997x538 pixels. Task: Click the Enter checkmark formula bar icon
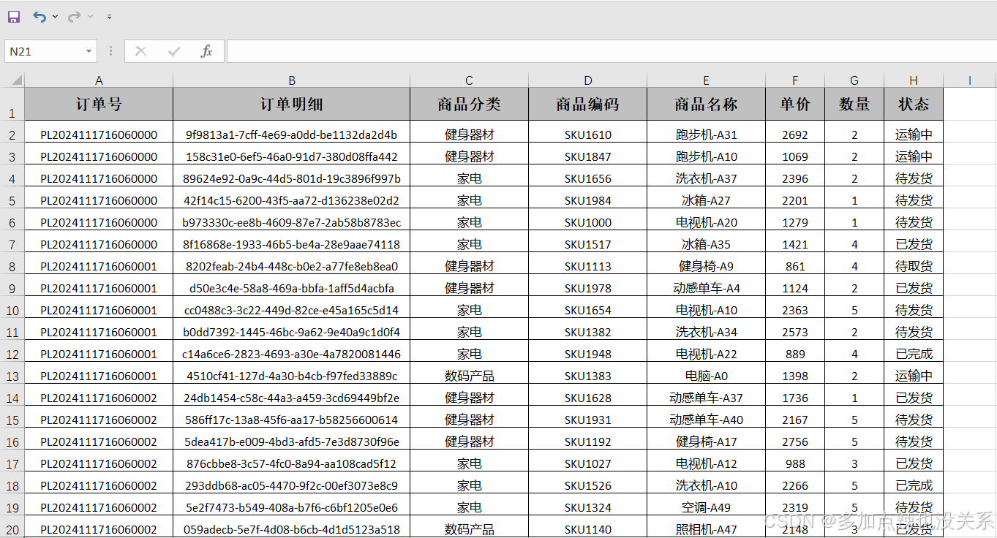tap(174, 51)
